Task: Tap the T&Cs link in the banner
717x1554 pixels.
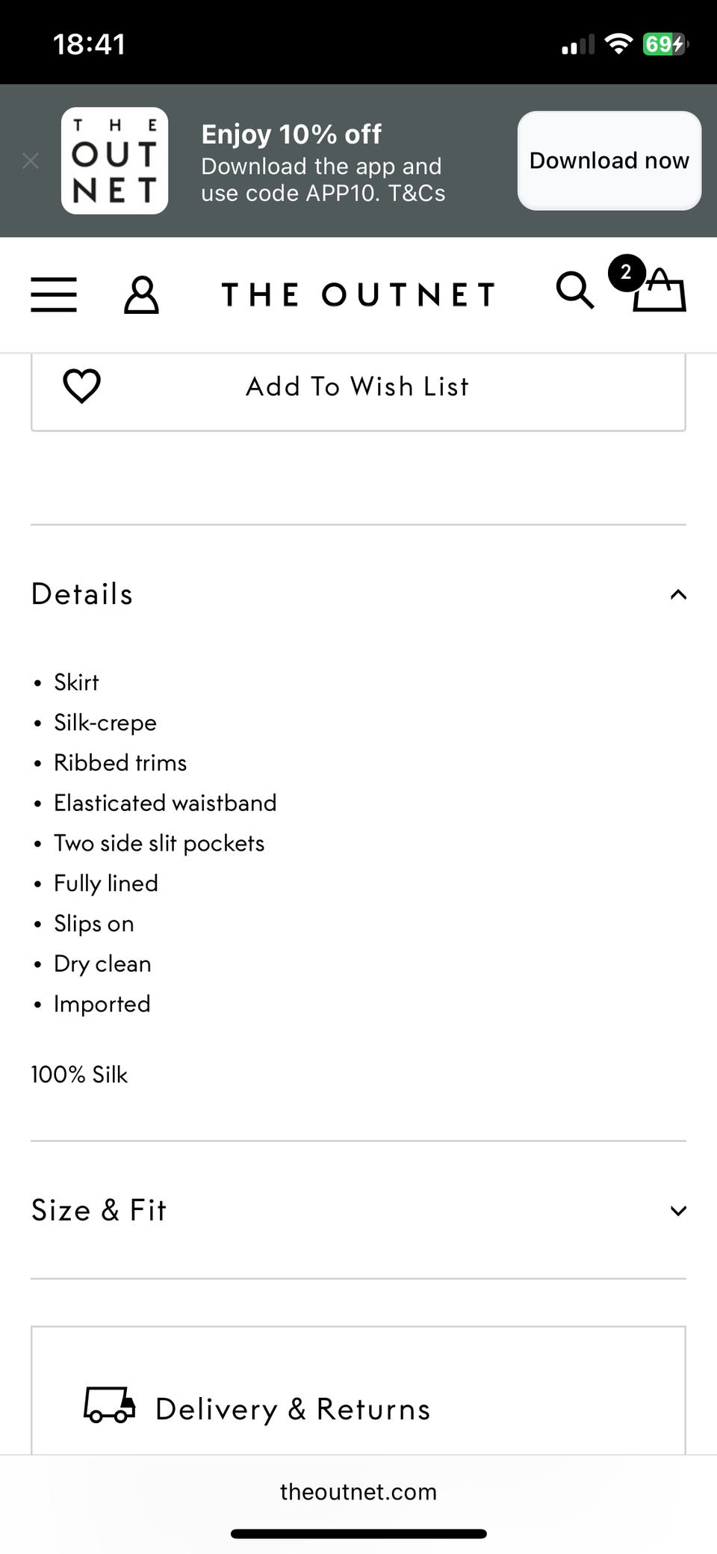Action: click(x=417, y=194)
